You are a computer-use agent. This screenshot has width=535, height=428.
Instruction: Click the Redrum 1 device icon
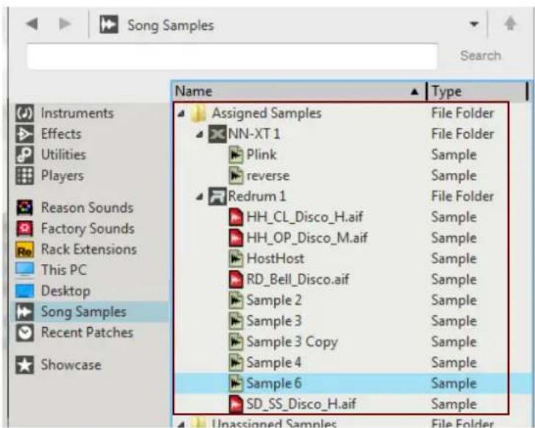pyautogui.click(x=218, y=196)
